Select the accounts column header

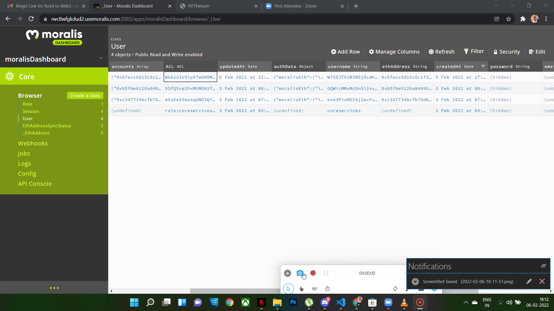[x=136, y=67]
